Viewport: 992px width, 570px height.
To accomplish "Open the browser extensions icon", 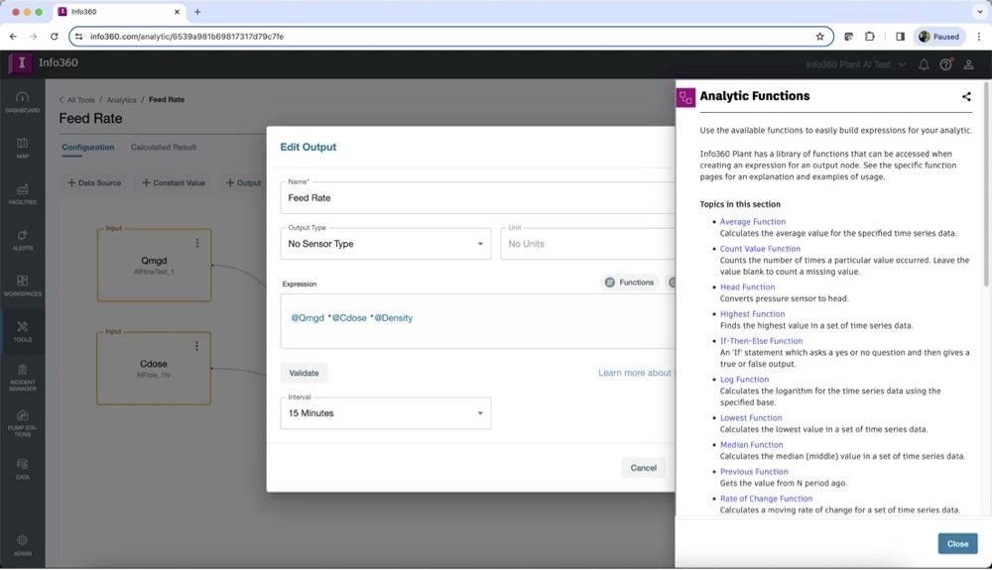I will point(870,37).
